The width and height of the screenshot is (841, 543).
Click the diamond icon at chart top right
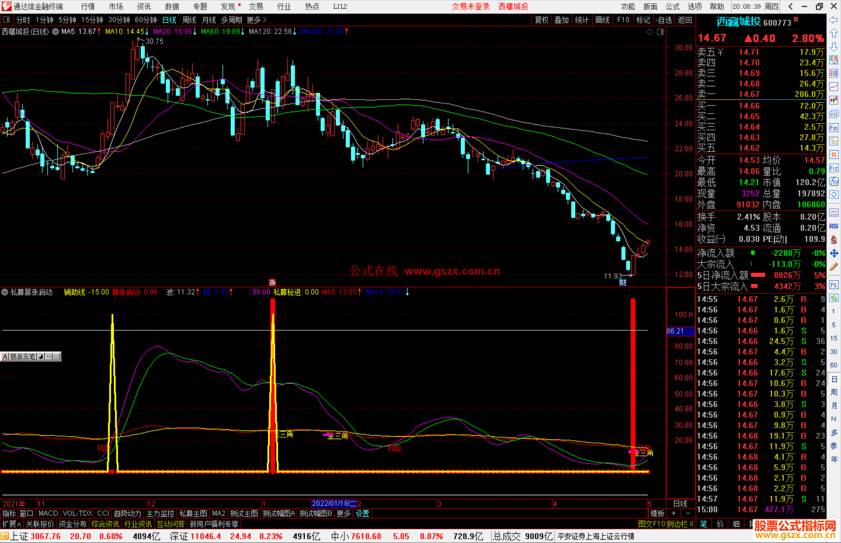tap(649, 32)
